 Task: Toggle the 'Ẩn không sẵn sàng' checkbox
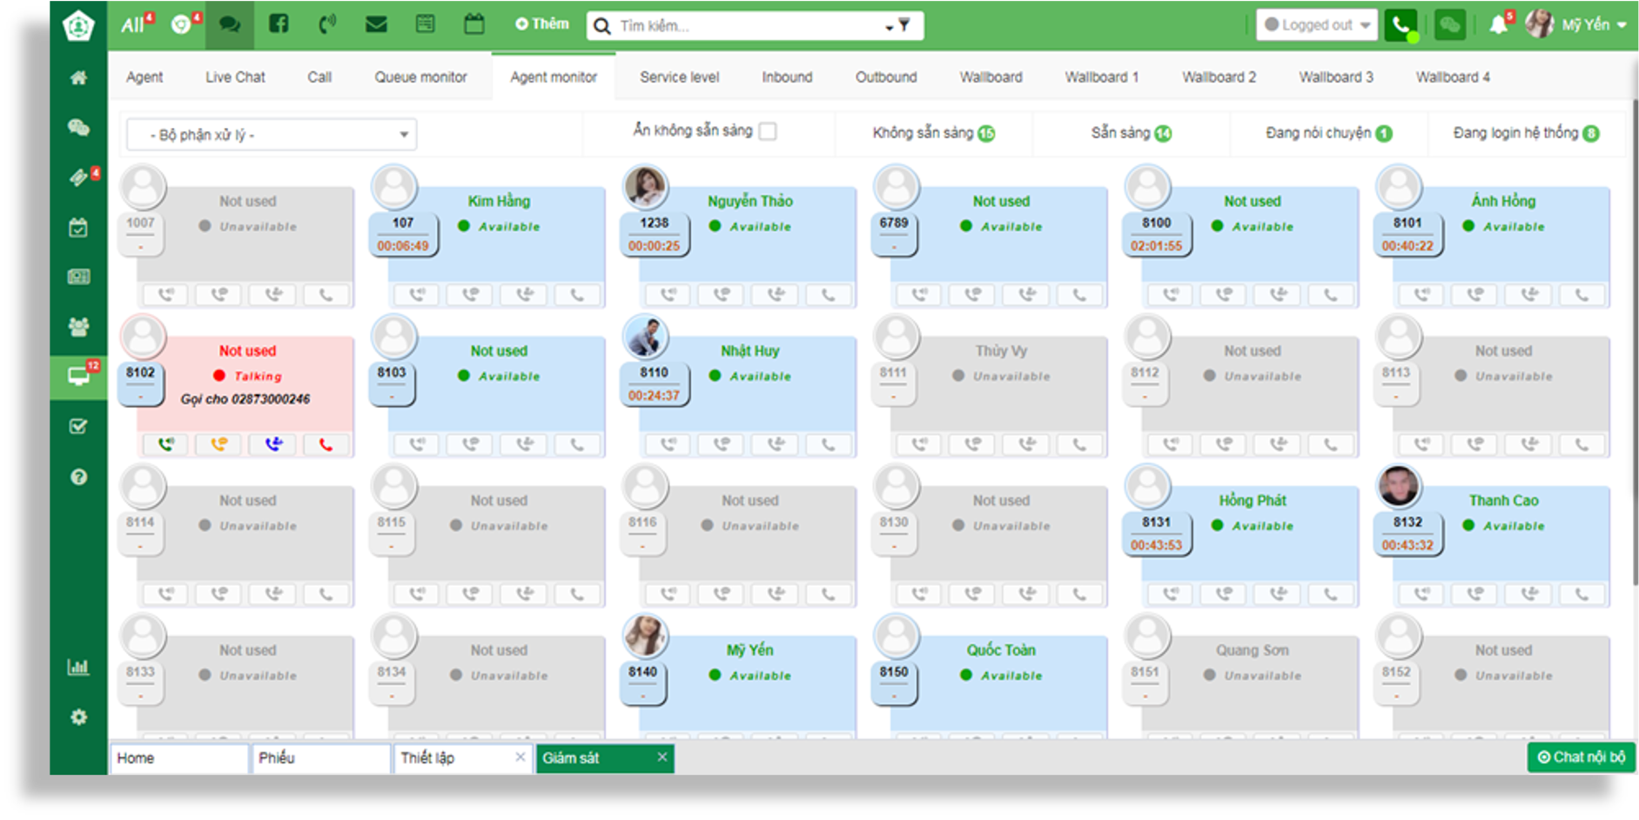768,131
